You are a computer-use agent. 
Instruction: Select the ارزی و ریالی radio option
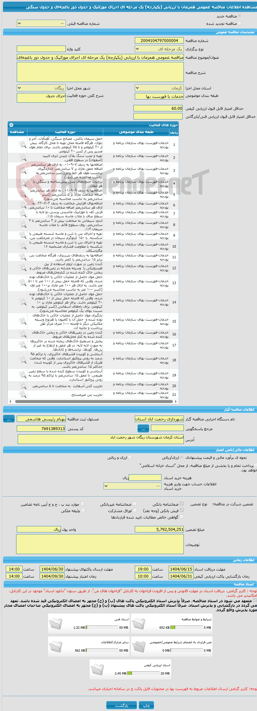[130, 457]
